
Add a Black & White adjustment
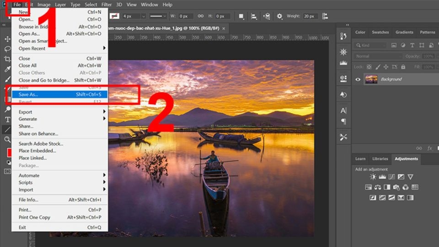pos(387,187)
